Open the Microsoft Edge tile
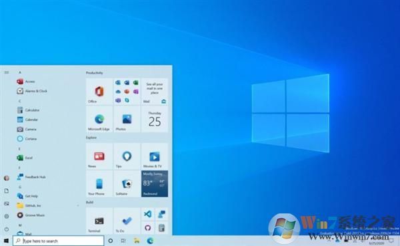 point(99,119)
